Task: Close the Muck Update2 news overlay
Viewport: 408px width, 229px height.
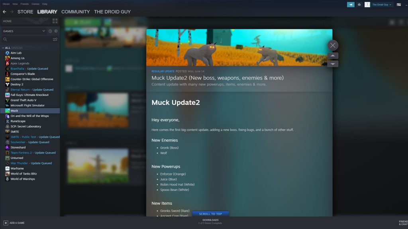Action: 333,45
